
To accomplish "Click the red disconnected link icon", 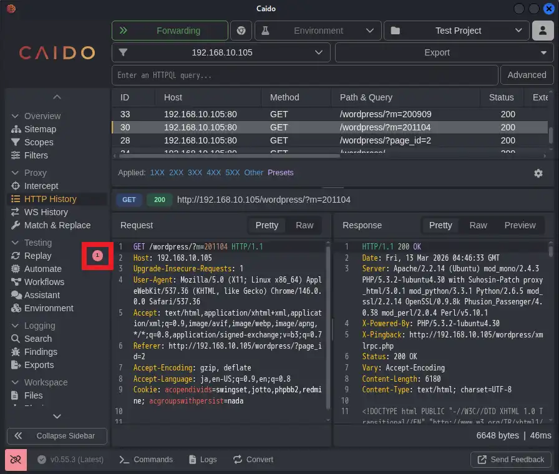I will 16,460.
